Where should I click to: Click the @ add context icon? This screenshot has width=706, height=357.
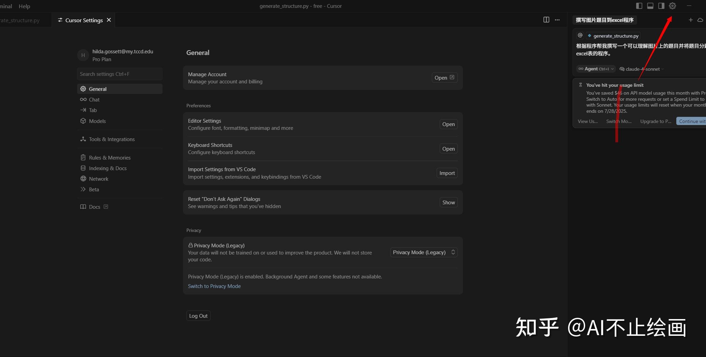pos(580,36)
